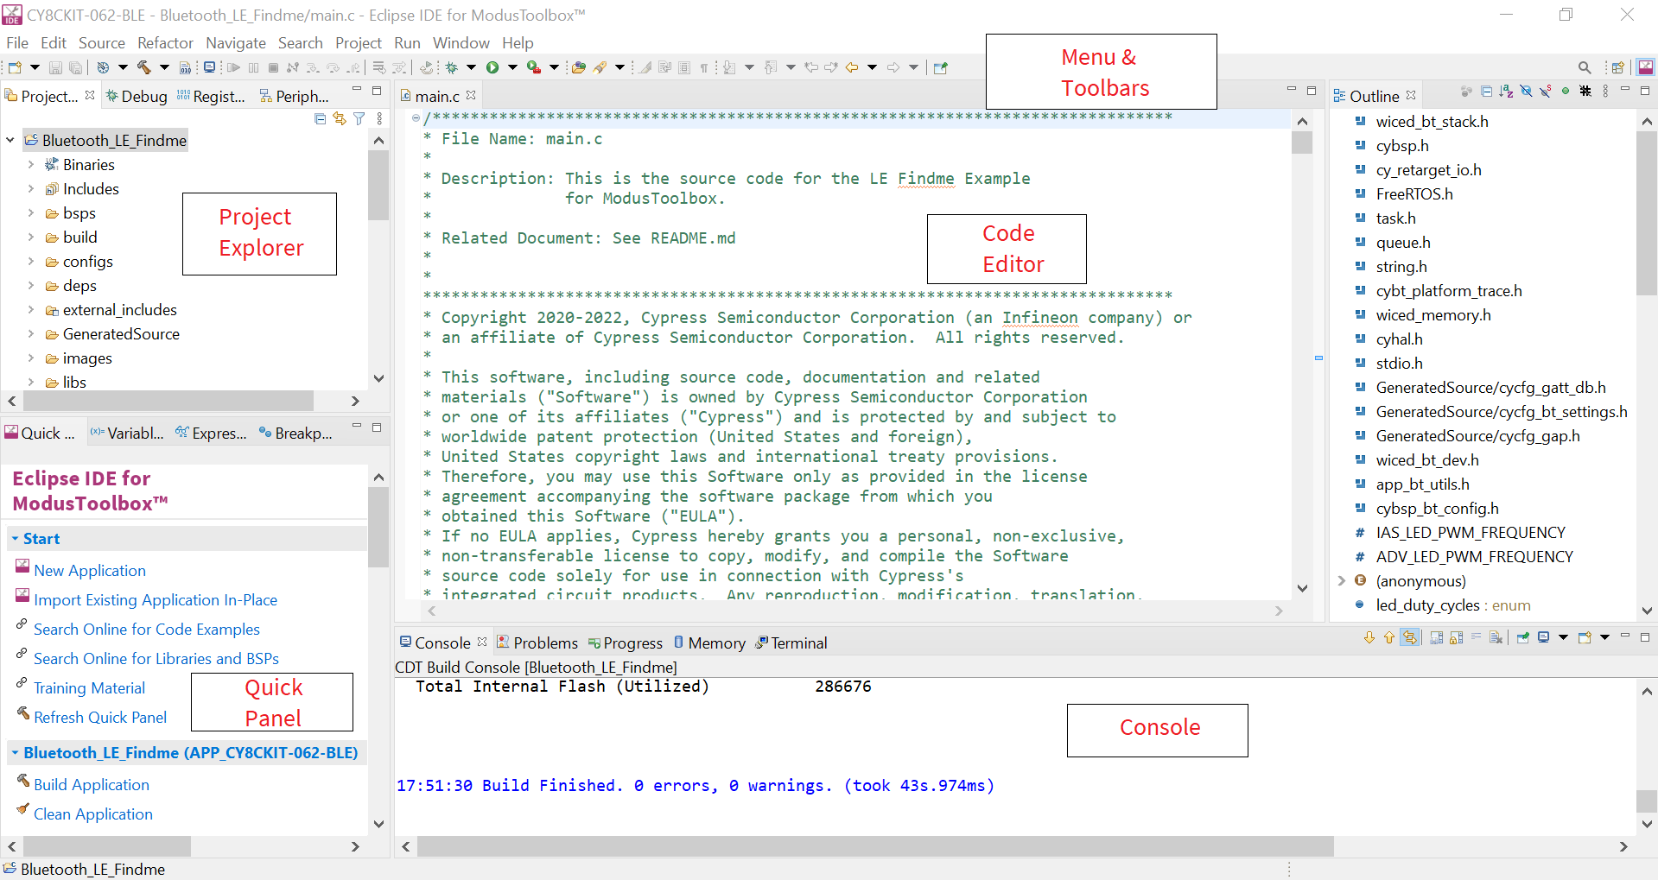Click the New file toolbar icon
The height and width of the screenshot is (880, 1658).
click(15, 67)
